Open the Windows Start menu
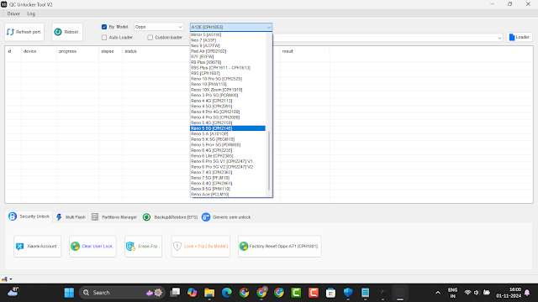Image resolution: width=538 pixels, height=302 pixels. [x=69, y=293]
